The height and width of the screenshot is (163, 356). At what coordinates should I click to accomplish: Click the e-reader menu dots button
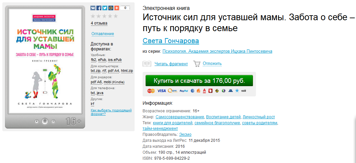[54, 121]
